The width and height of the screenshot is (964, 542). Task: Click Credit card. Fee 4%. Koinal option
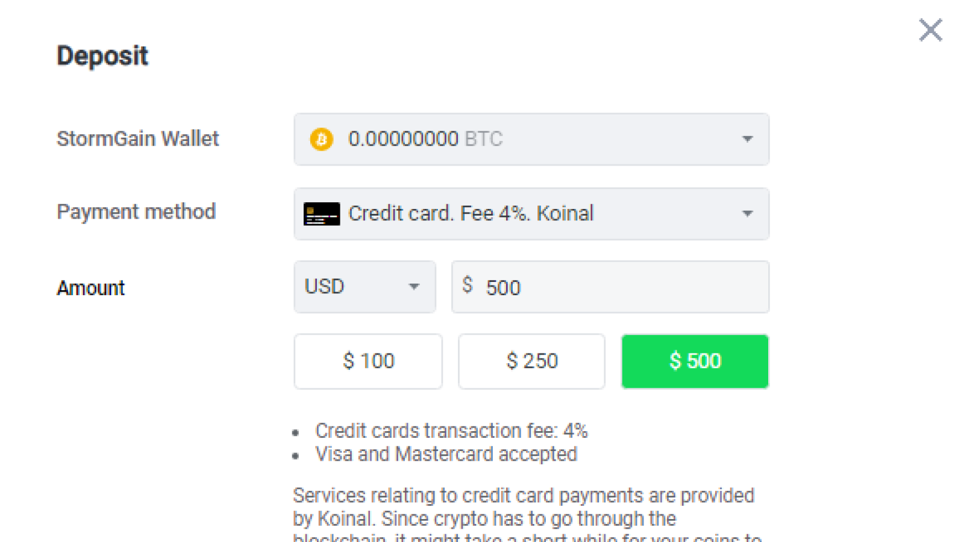point(471,214)
